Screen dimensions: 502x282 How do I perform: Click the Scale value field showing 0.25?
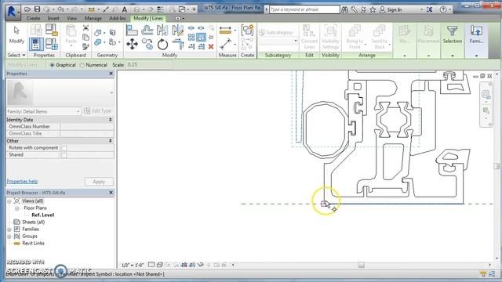149,65
